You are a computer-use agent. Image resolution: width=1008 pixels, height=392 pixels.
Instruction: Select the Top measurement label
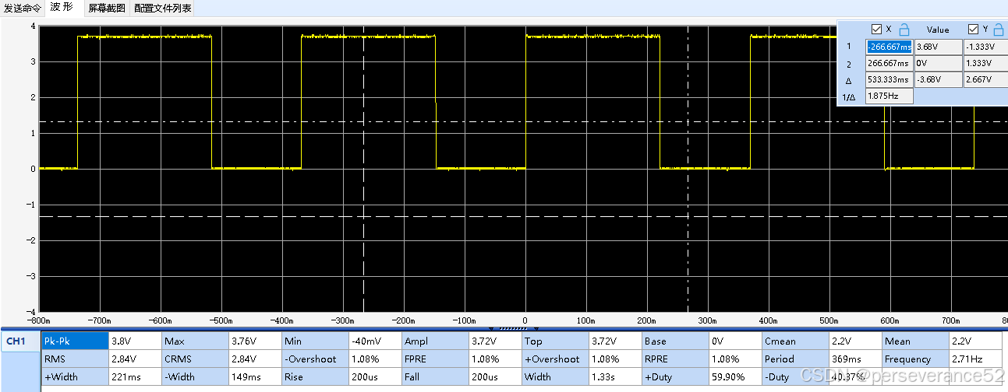[555, 341]
